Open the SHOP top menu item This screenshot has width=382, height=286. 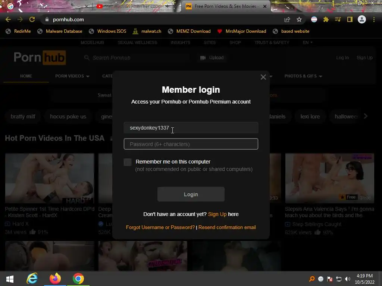235,42
